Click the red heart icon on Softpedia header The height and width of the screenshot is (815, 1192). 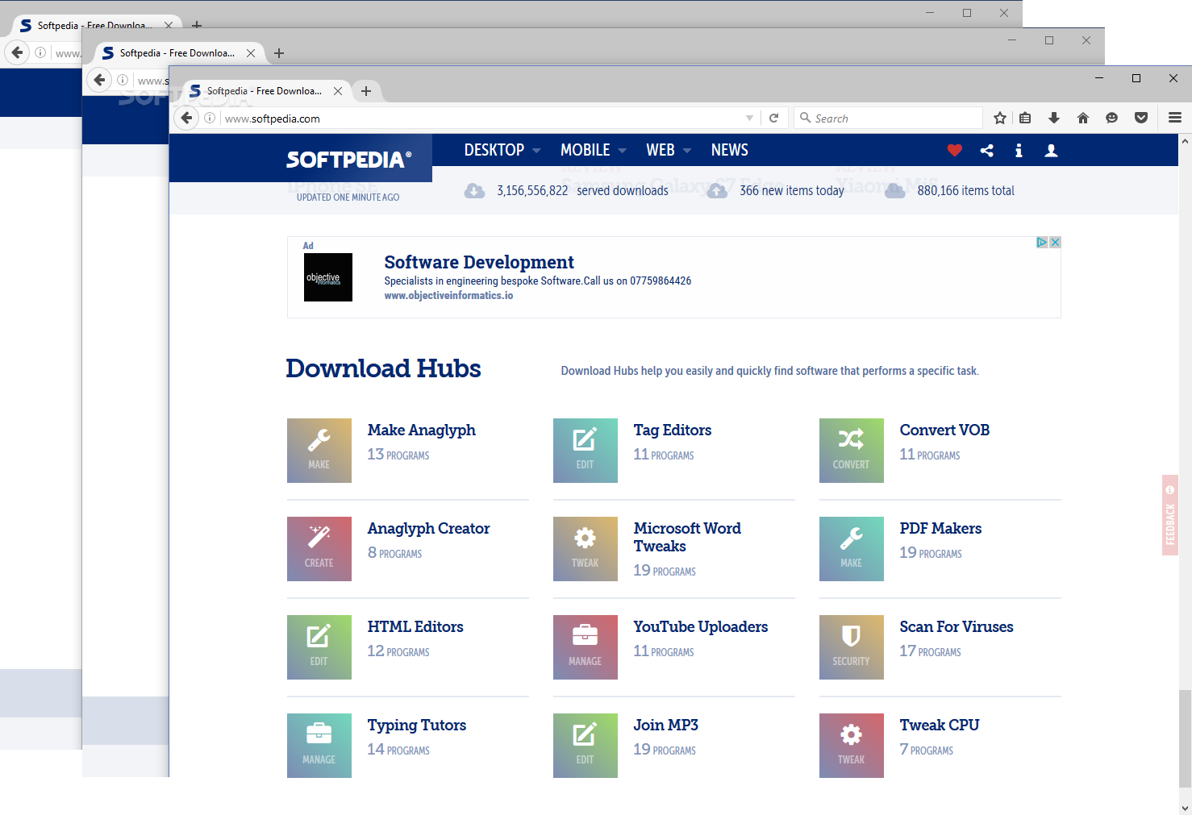(955, 150)
